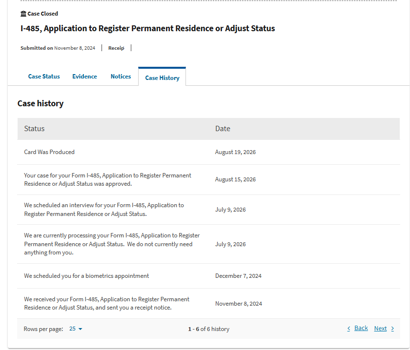410x350 pixels.
Task: Click the date August 19, 2026
Action: coord(235,152)
